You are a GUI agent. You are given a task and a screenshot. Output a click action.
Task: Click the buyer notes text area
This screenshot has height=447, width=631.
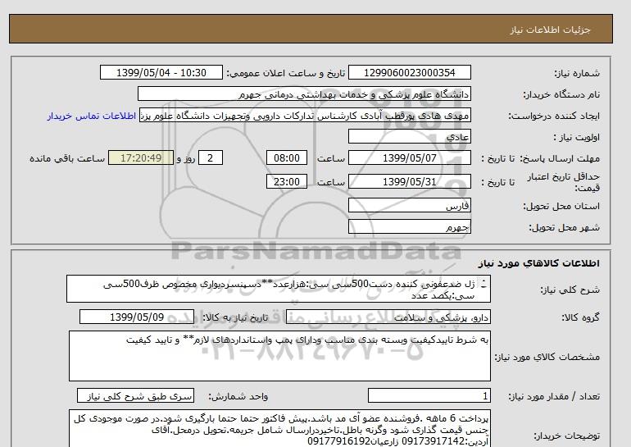click(279, 428)
